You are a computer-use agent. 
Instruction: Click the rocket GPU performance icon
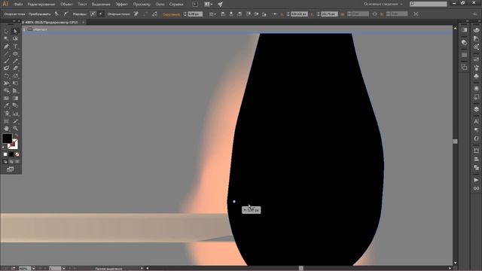[220, 5]
